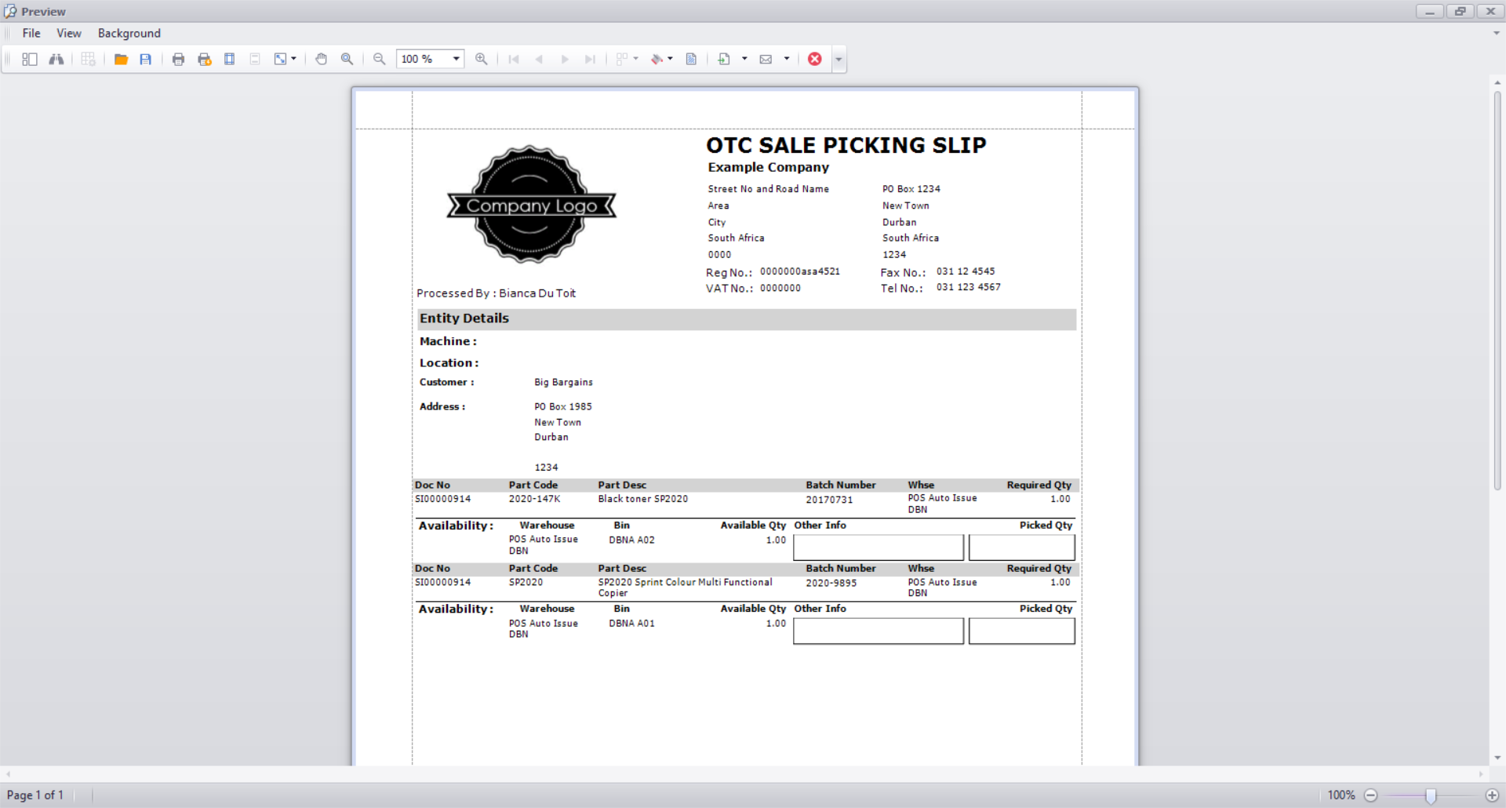Click the part code "2020-147K"

point(535,499)
